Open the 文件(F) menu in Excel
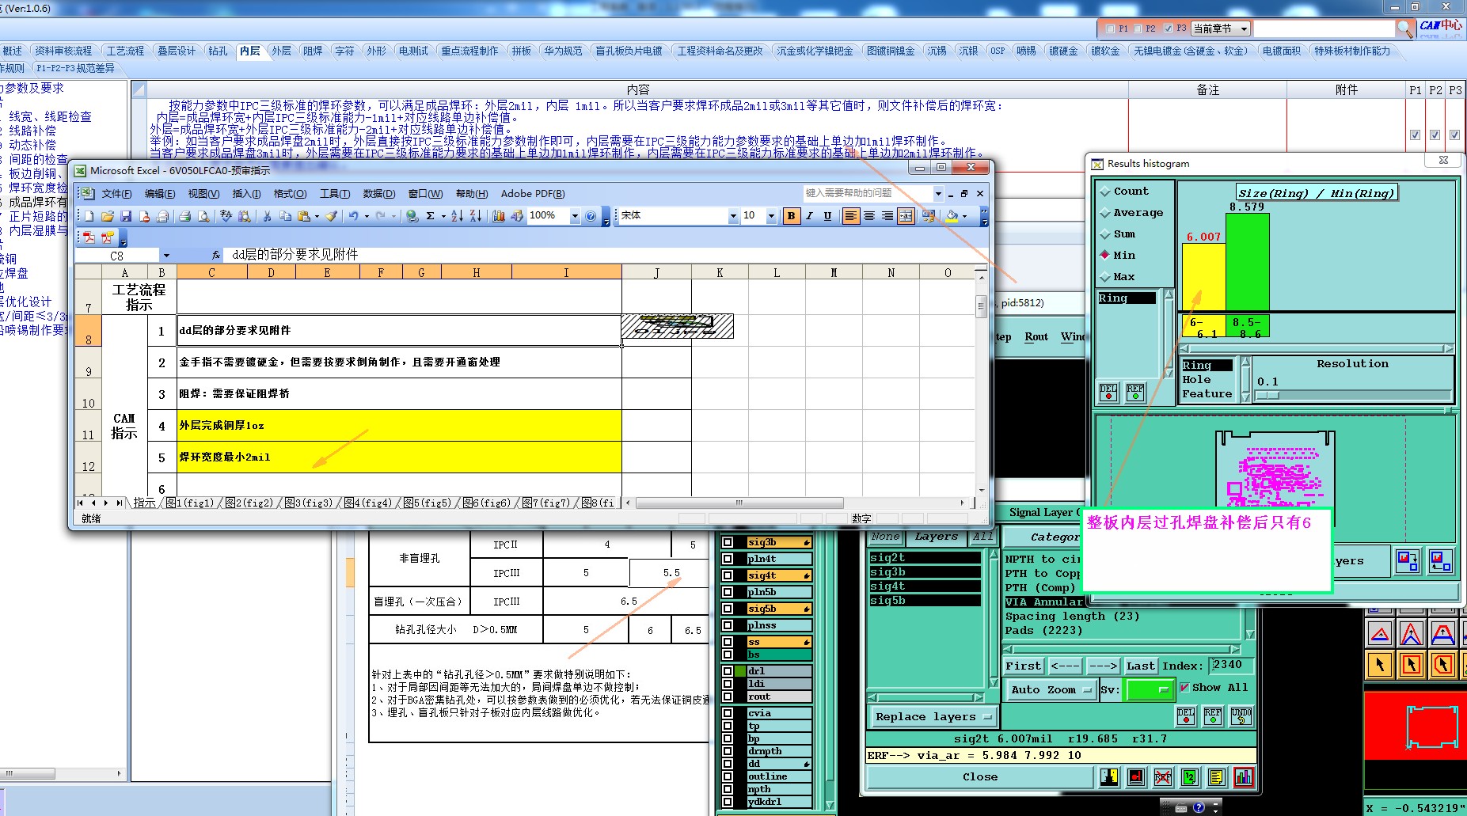This screenshot has height=816, width=1467. (116, 194)
